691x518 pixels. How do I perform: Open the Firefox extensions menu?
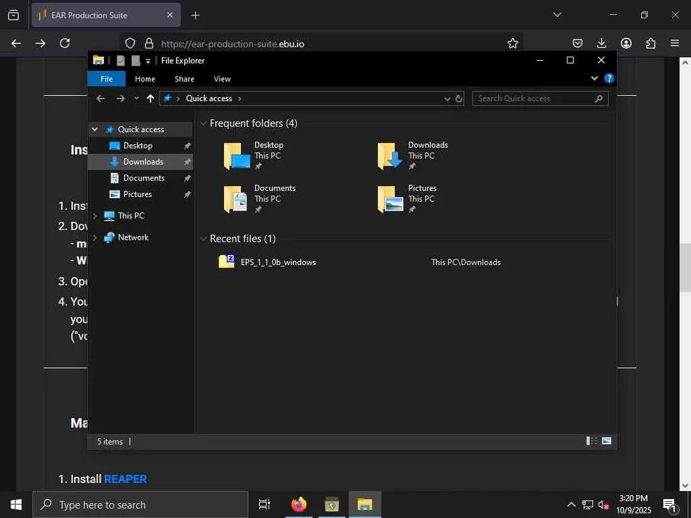click(x=651, y=43)
